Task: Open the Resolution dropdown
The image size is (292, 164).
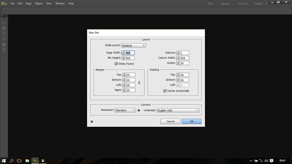Action: click(125, 110)
